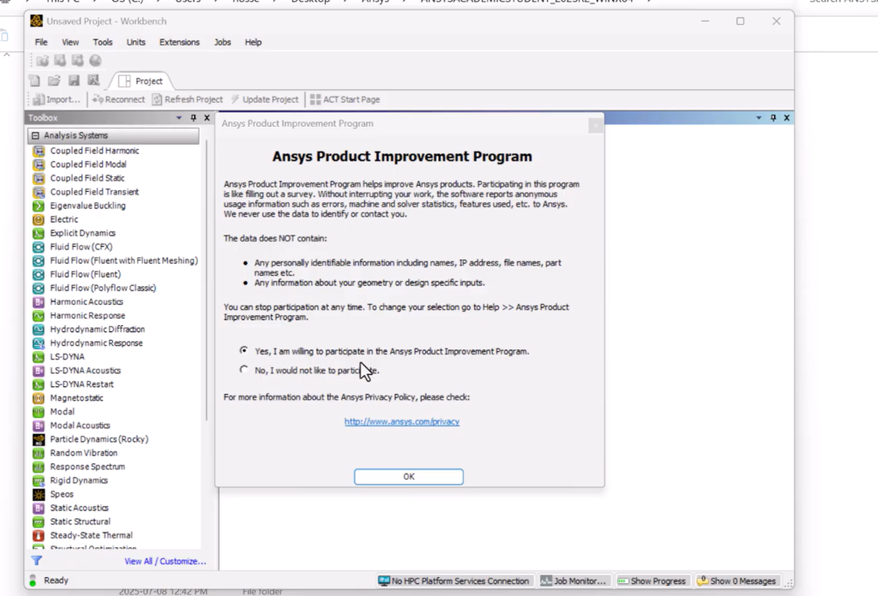Click the Eigenvalue Buckling icon
878x596 pixels.
tap(39, 206)
